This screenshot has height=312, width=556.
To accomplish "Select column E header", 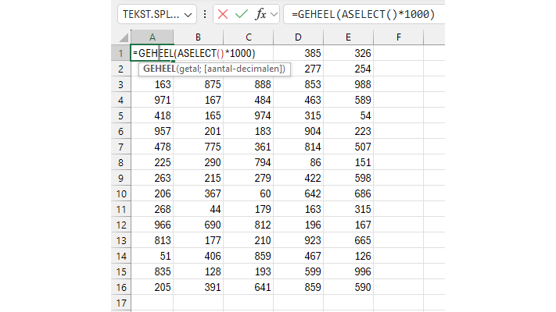I will 348,37.
